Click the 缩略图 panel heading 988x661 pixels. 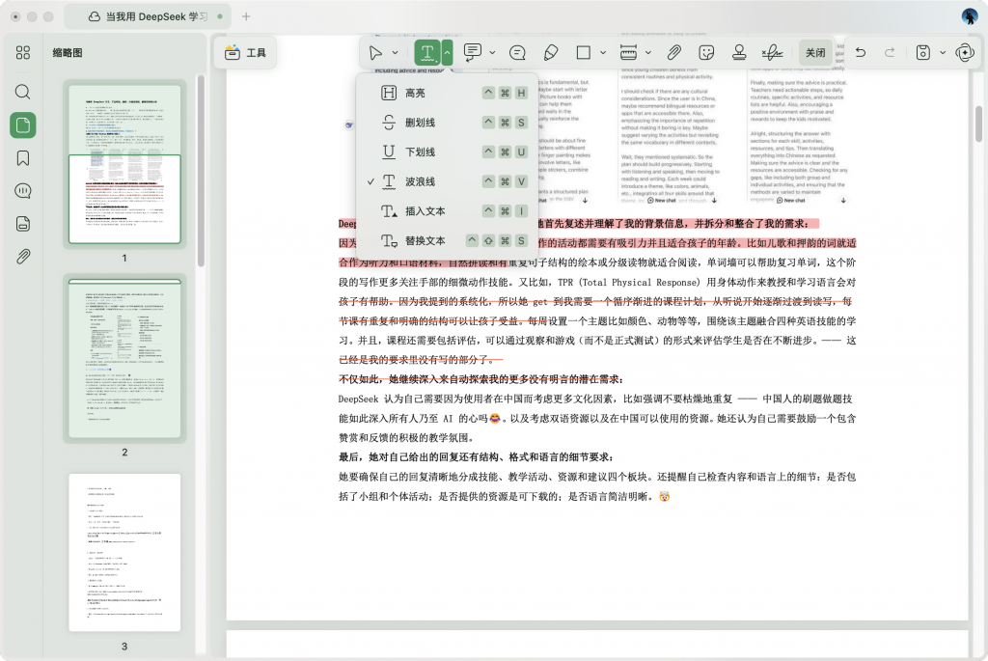click(x=68, y=53)
